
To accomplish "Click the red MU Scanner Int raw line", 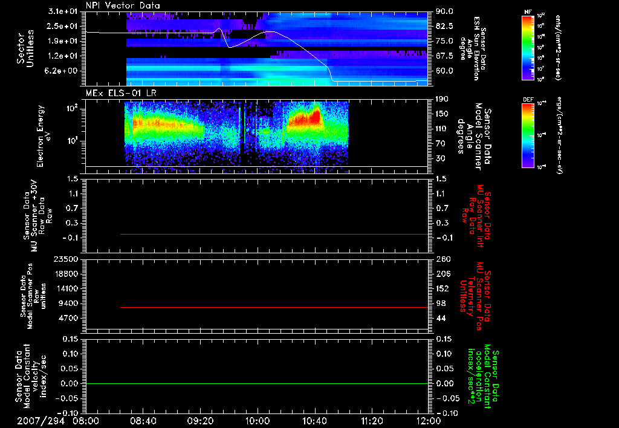I will 274,234.
